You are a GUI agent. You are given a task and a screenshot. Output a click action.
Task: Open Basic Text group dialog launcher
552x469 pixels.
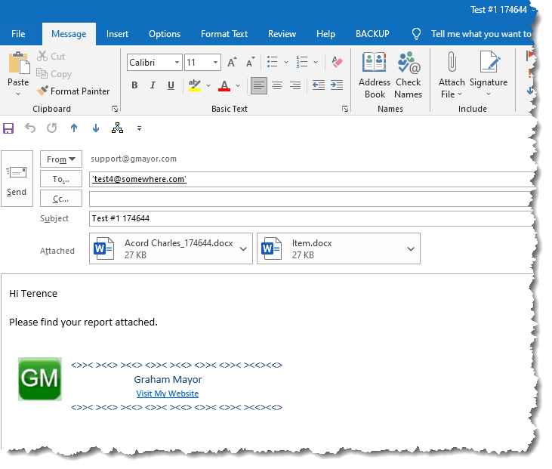(345, 109)
